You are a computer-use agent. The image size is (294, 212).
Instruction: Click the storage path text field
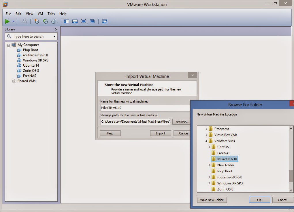tap(135, 122)
